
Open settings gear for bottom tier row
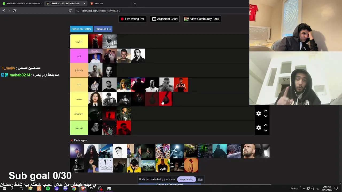click(x=259, y=128)
